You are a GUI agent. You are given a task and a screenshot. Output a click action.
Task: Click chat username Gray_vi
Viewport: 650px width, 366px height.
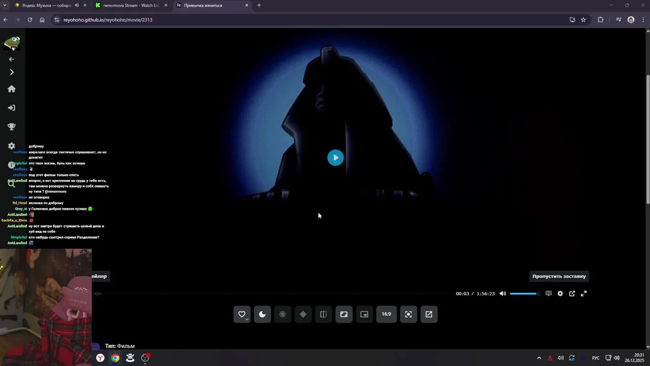(21, 209)
